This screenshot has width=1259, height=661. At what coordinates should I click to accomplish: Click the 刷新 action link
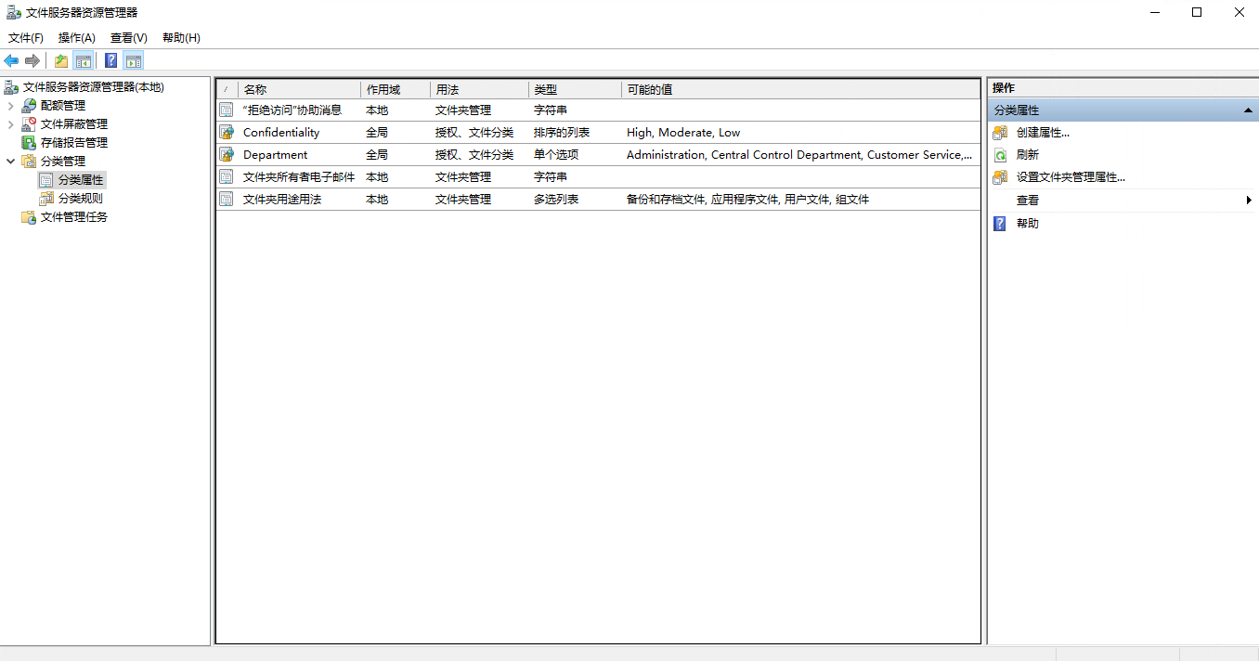[1028, 155]
